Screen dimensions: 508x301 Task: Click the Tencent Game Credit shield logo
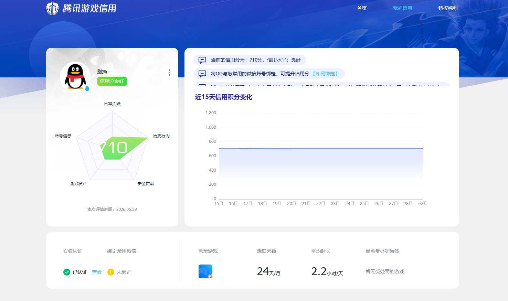[x=53, y=8]
